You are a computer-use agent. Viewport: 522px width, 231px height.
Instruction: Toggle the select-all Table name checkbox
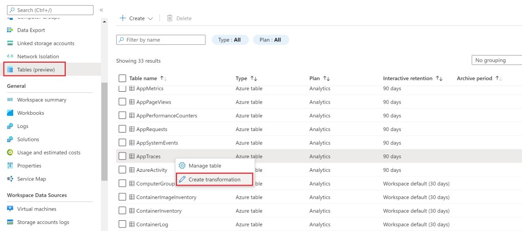coord(122,79)
